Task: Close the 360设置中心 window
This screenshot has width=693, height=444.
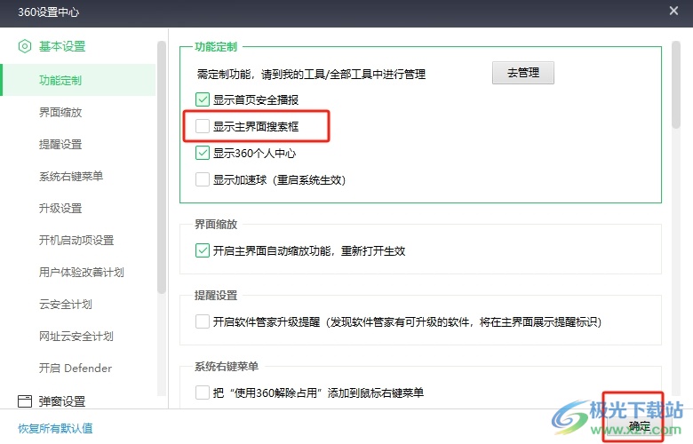Action: tap(673, 11)
